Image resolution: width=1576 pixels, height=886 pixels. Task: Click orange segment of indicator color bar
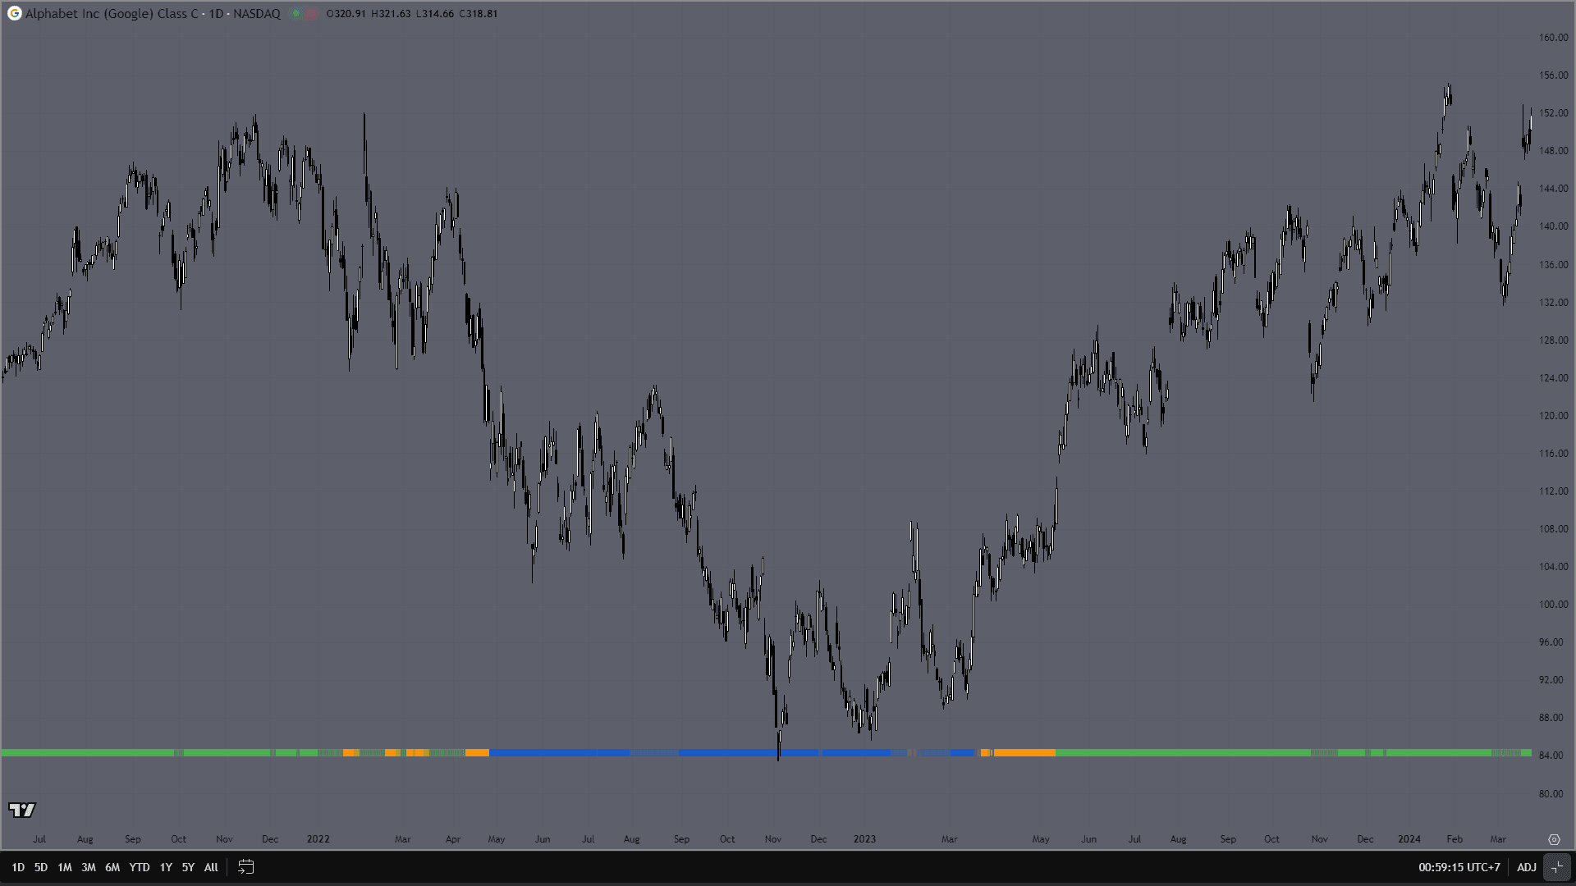[x=1024, y=752]
